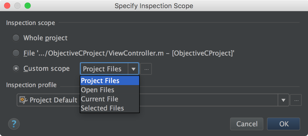Close the dialog with red button
308x136 pixels.
[x=7, y=5]
